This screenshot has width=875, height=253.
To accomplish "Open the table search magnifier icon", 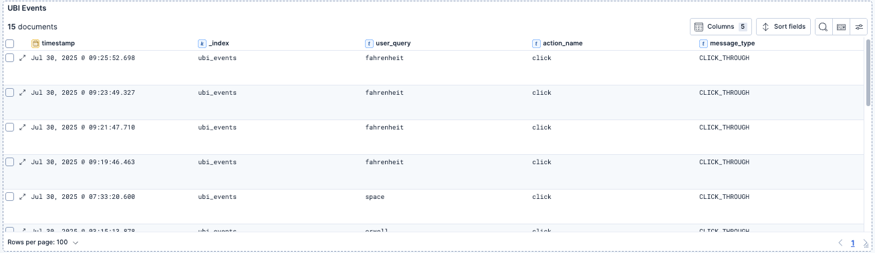I will (x=823, y=27).
